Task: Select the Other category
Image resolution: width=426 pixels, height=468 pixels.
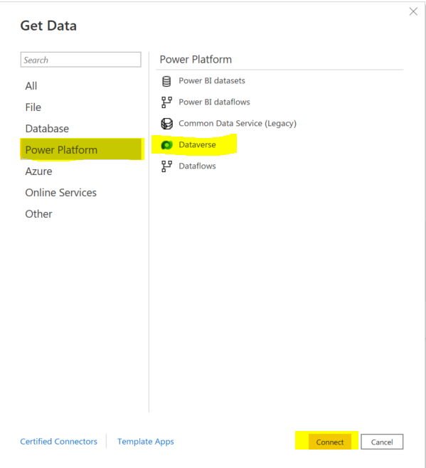Action: pyautogui.click(x=38, y=214)
